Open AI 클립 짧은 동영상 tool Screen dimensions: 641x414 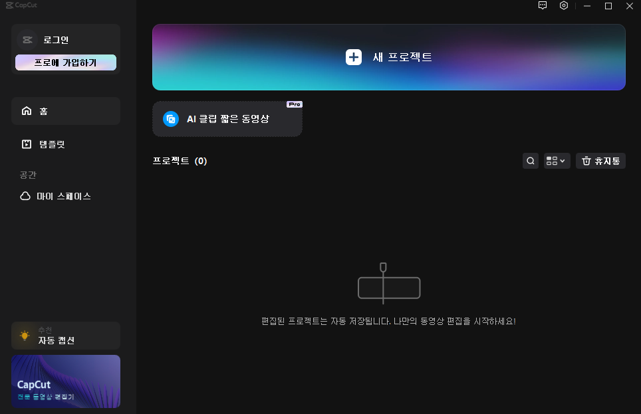click(227, 119)
